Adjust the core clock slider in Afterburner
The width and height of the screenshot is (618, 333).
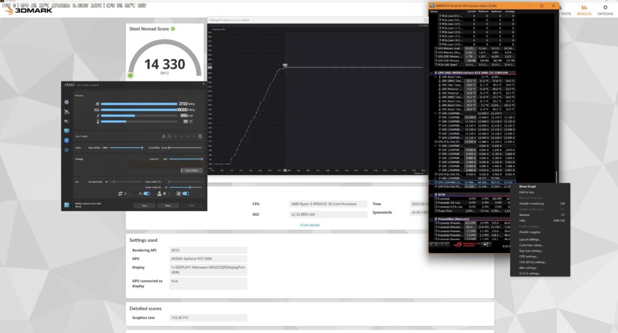pos(185,148)
